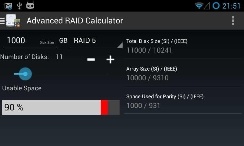The image size is (244, 146).
Task: Open the three-dot overflow menu
Action: point(233,21)
